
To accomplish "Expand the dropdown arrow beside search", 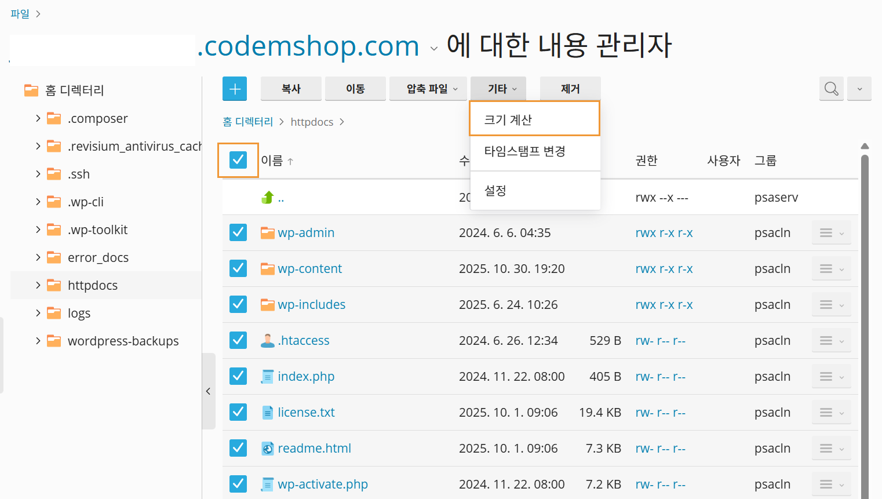I will click(x=859, y=89).
